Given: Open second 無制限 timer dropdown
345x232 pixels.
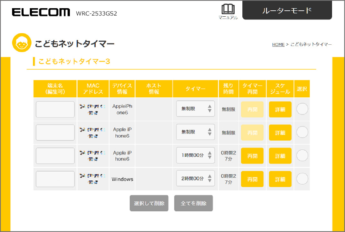Looking at the screenshot, I should click(x=195, y=132).
